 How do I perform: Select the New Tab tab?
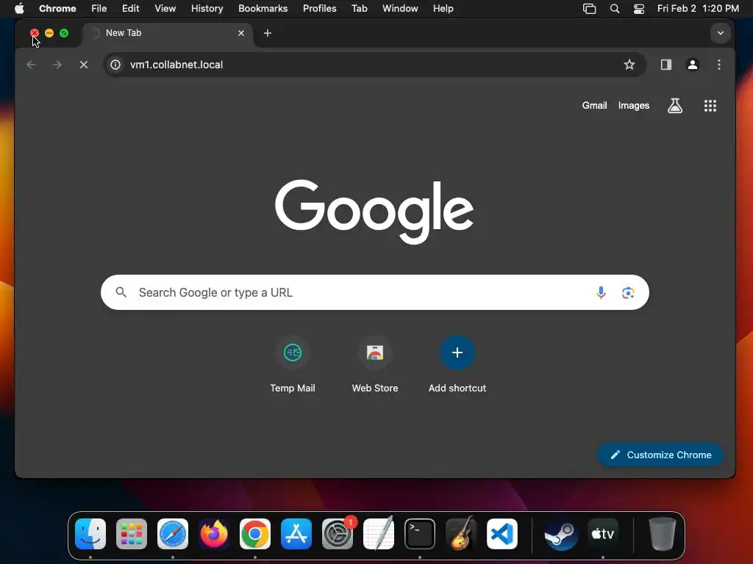point(167,33)
